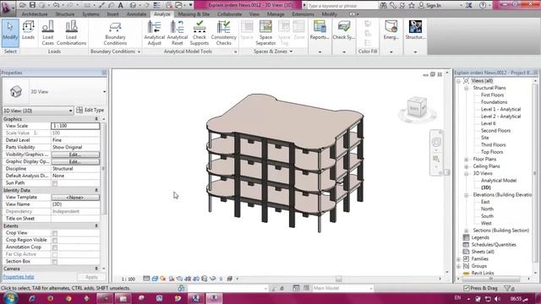The height and width of the screenshot is (304, 541).
Task: Enable Crop Region Visible checkbox
Action: [x=55, y=240]
